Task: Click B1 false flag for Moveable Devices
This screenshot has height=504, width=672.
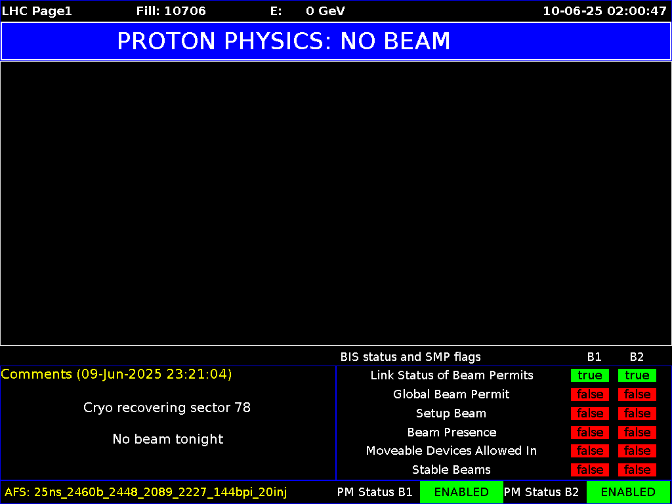Action: pos(590,451)
